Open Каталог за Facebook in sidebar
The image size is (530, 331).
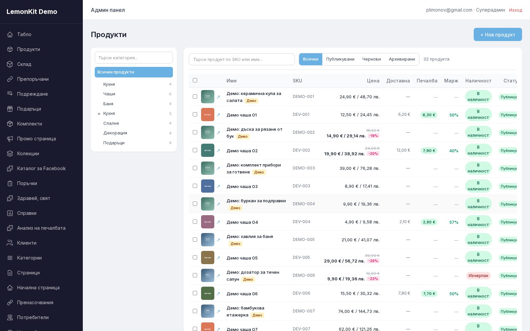(41, 168)
